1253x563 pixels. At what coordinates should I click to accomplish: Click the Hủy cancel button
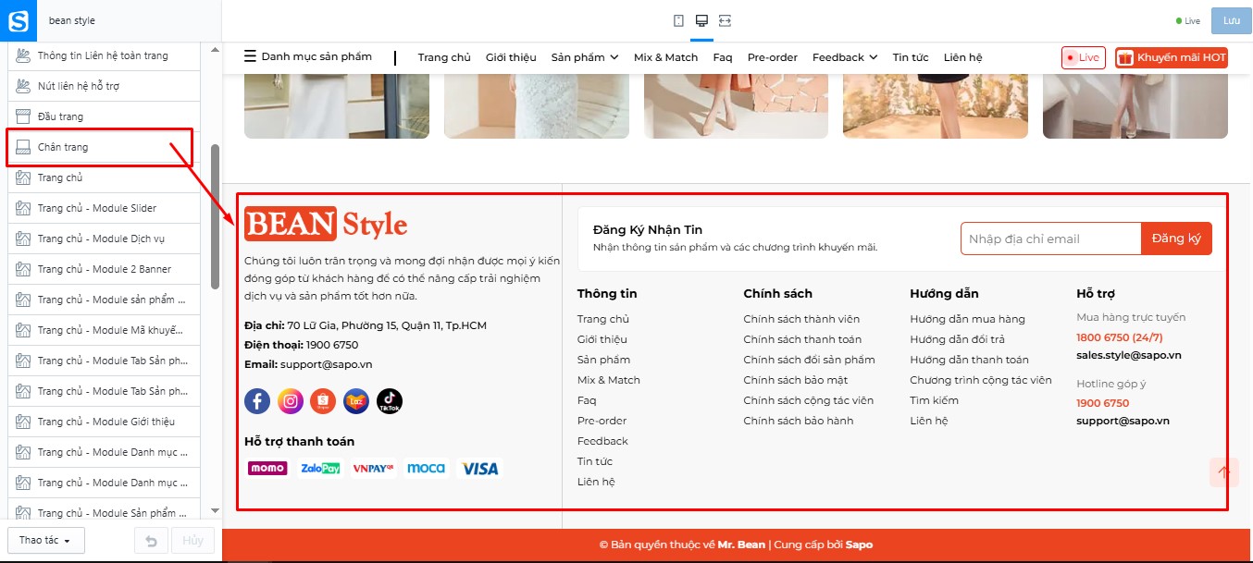(192, 540)
